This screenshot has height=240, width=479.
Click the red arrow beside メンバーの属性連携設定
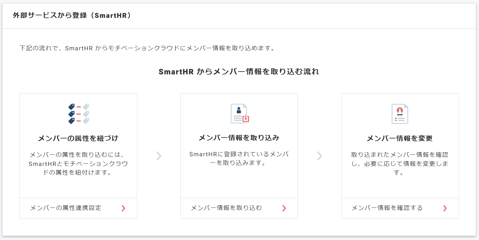point(124,208)
